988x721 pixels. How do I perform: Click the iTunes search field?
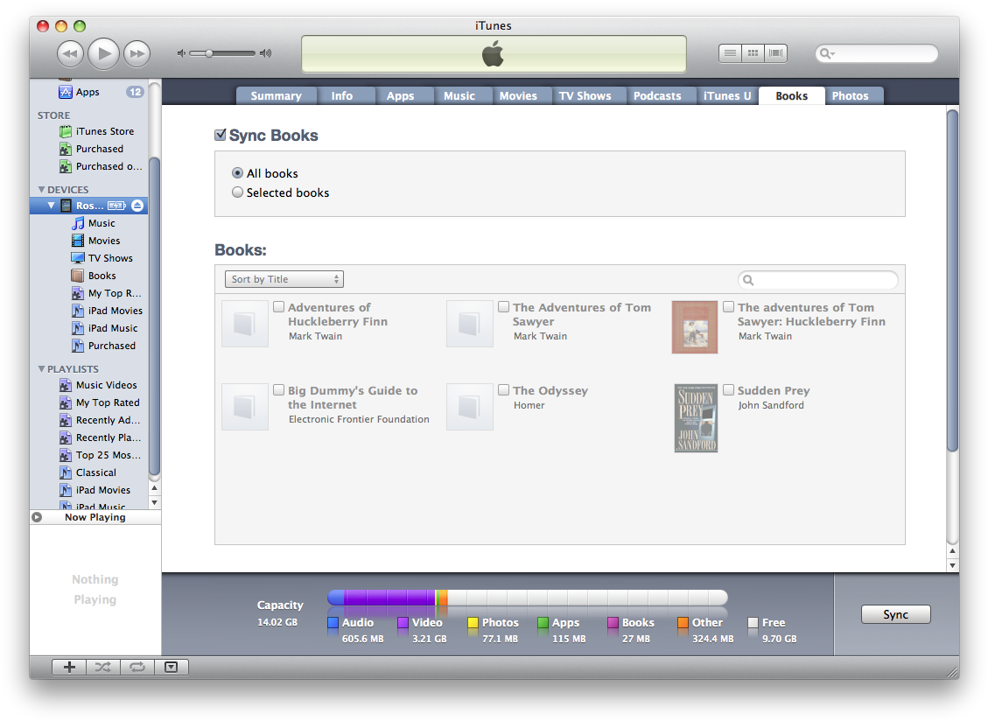(877, 53)
